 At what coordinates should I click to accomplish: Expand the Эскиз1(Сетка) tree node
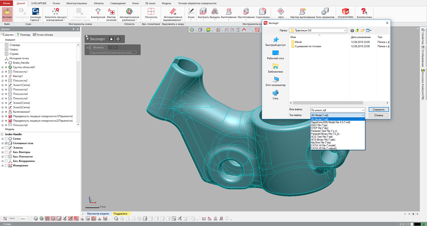(x=3, y=85)
